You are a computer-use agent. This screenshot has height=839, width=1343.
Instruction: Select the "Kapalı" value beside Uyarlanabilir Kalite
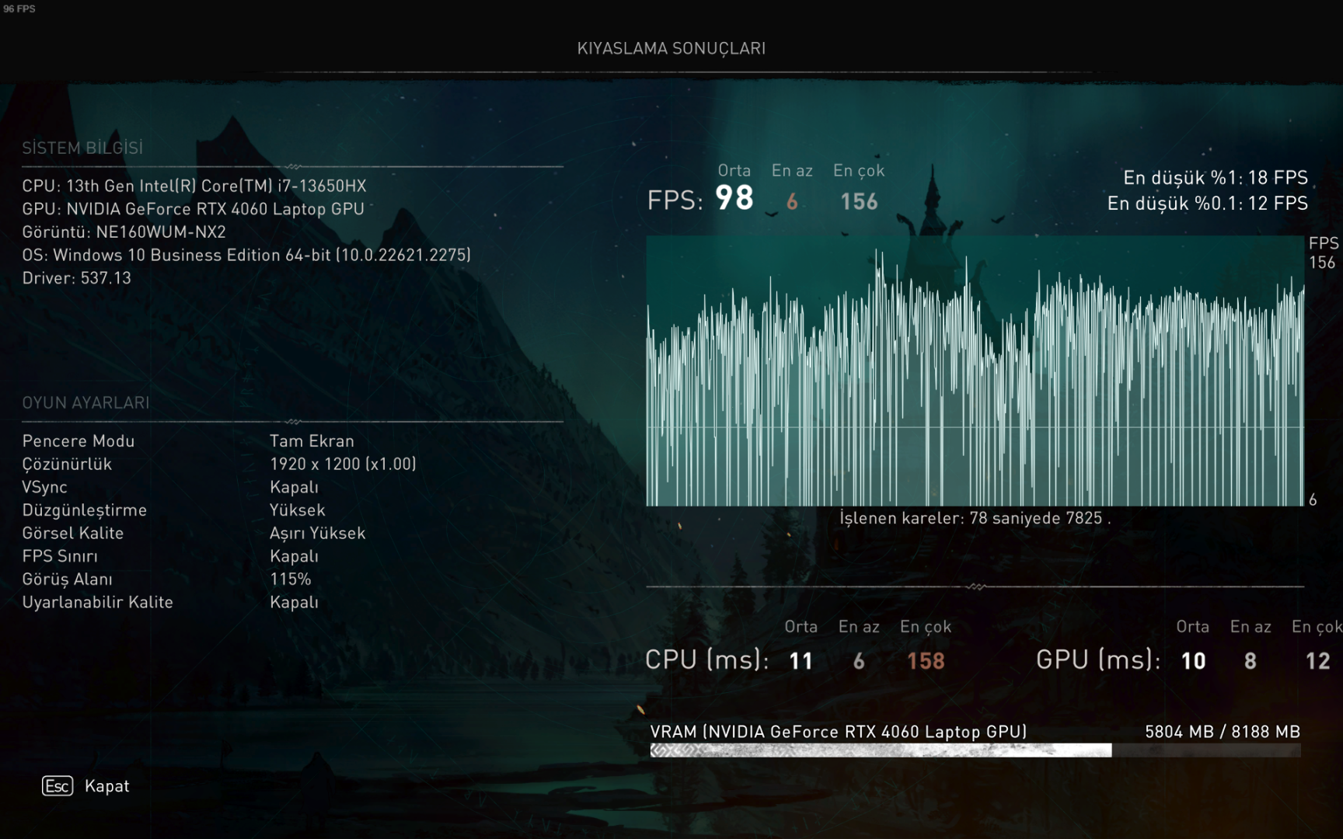(x=294, y=602)
